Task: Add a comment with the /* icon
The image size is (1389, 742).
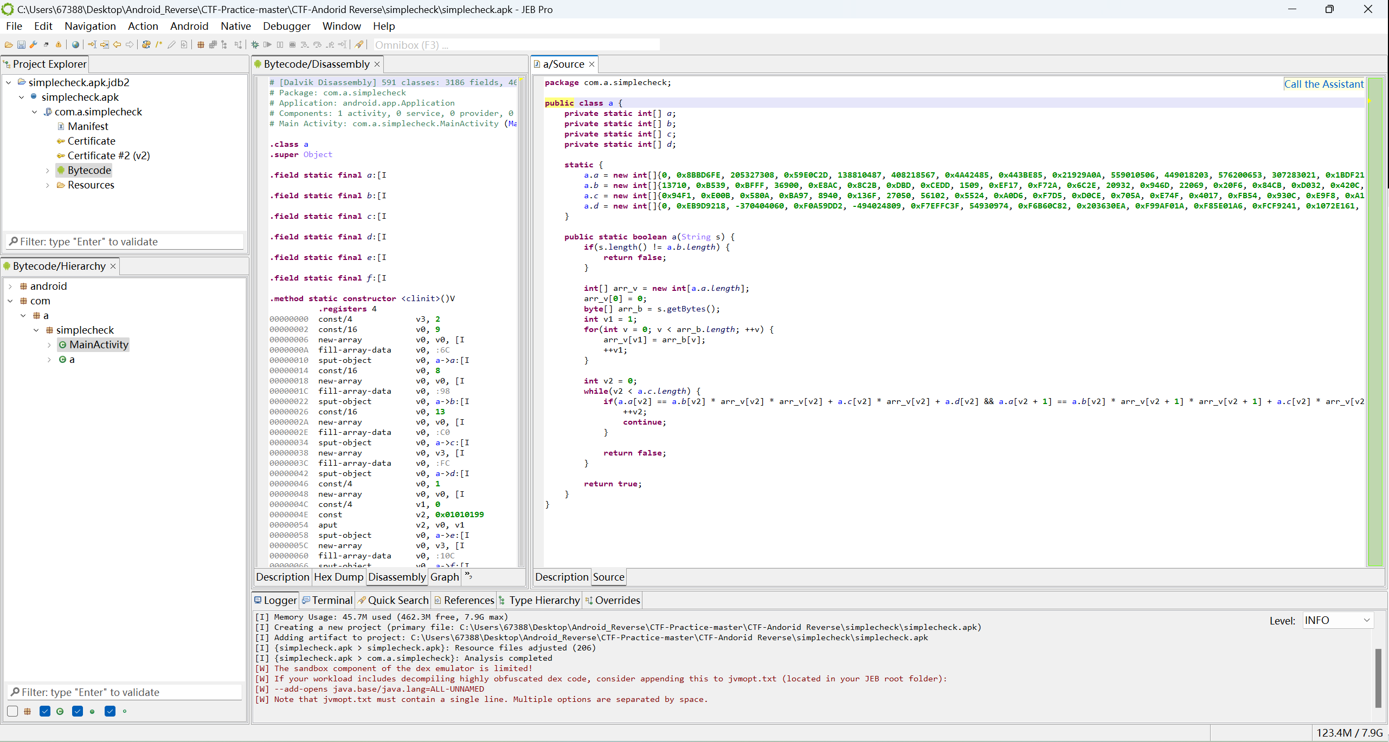Action: point(159,44)
